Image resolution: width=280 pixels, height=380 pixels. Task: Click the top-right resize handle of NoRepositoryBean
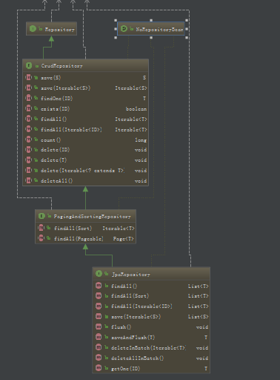click(x=187, y=20)
